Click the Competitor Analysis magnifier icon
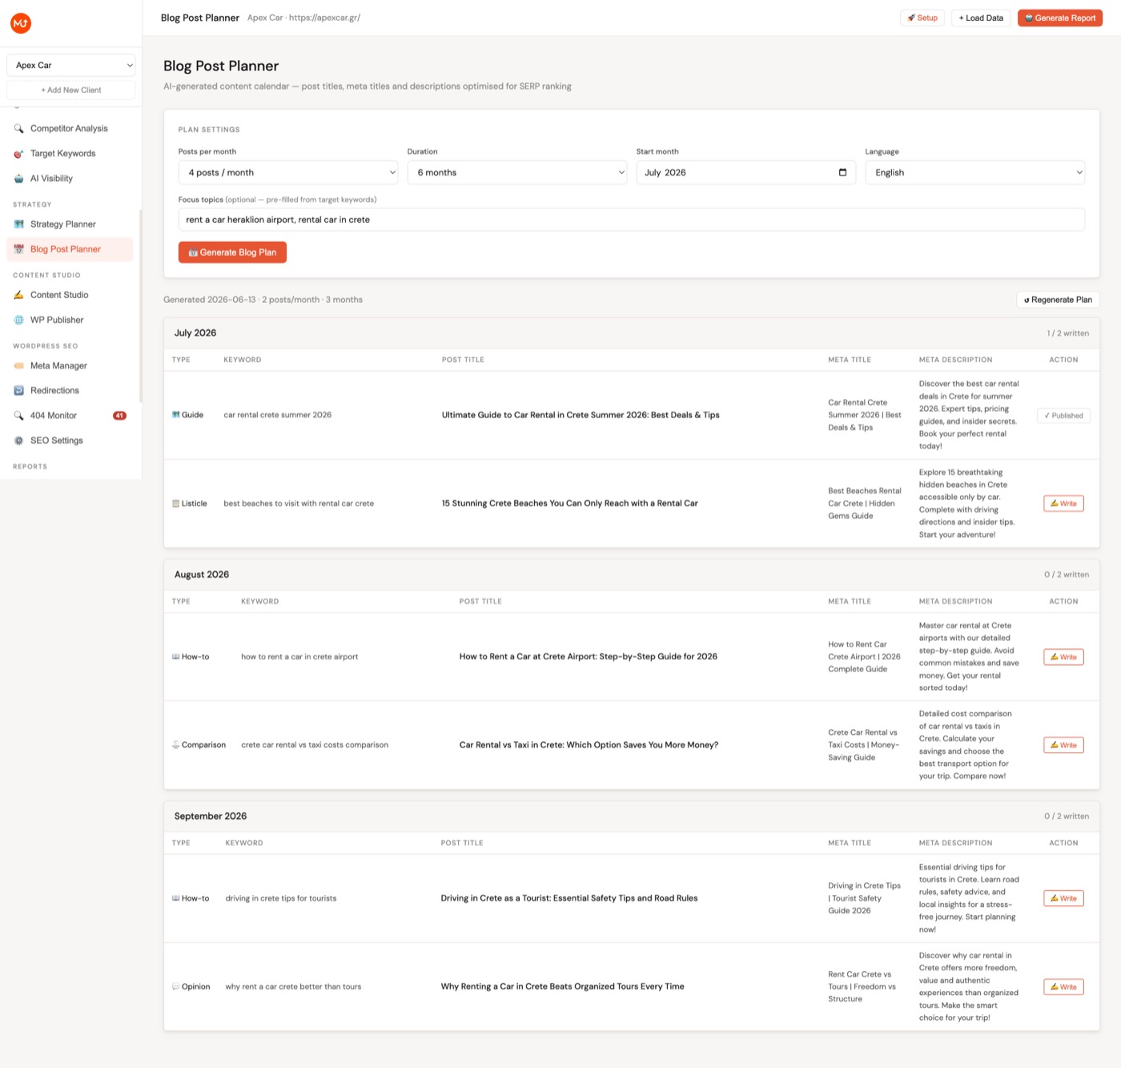Screen dimensions: 1121x1068 [x=18, y=128]
